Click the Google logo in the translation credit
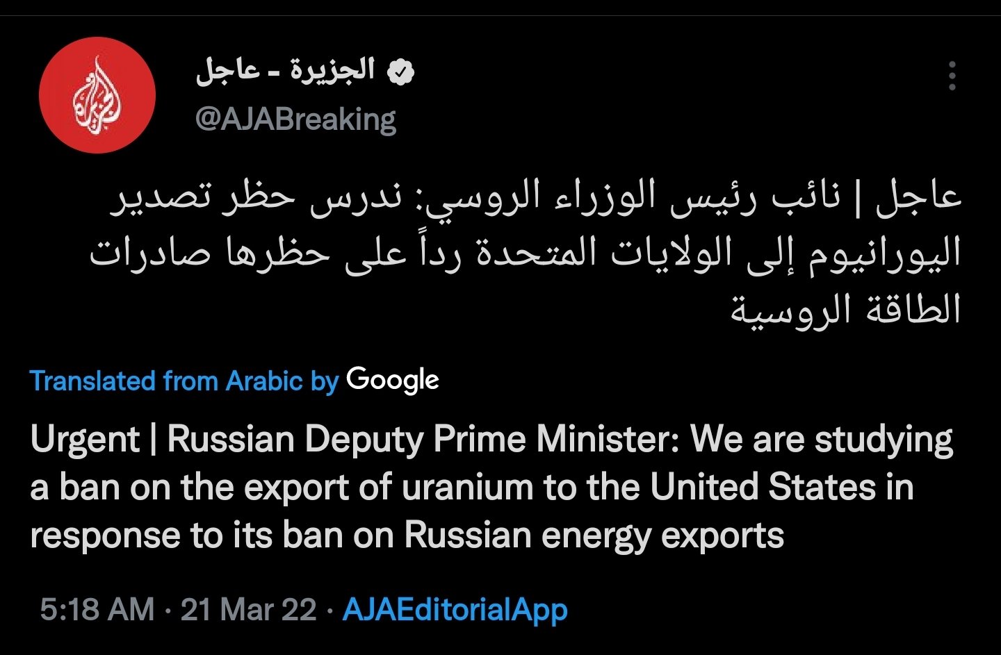This screenshot has height=655, width=1001. point(393,379)
